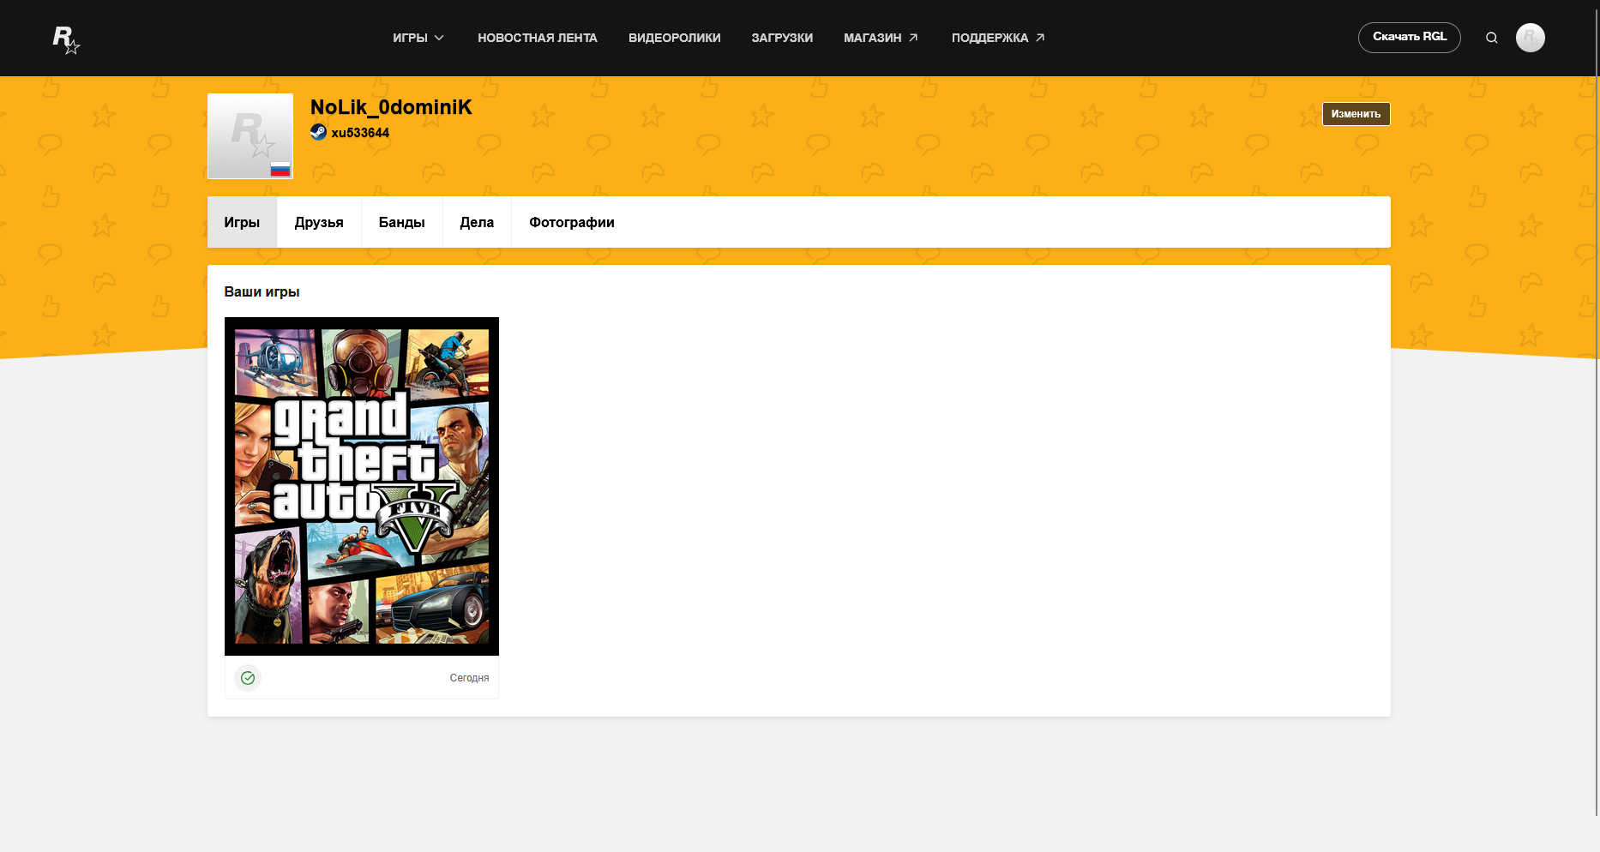Open НОВОСТНАЯ ЛЕНТА in the navigation
Viewport: 1600px width, 852px height.
tap(538, 38)
